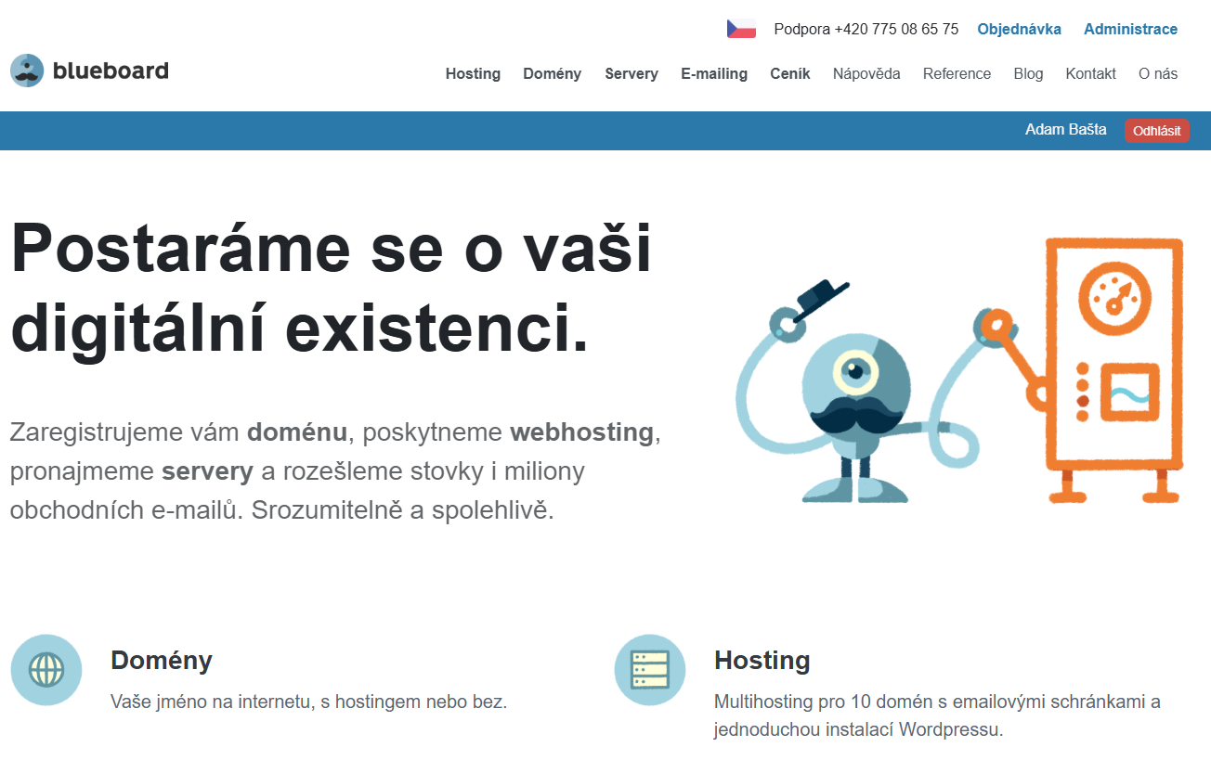Go to the Servery menu
This screenshot has width=1211, height=760.
tap(632, 74)
